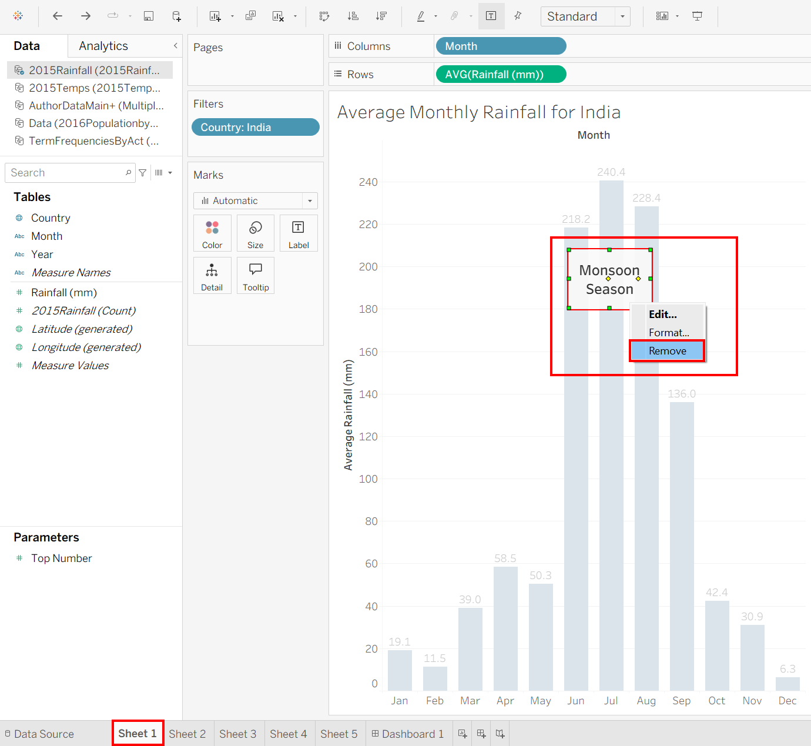Open the Standard fit dropdown
Viewport: 811px width, 746px height.
pyautogui.click(x=585, y=16)
